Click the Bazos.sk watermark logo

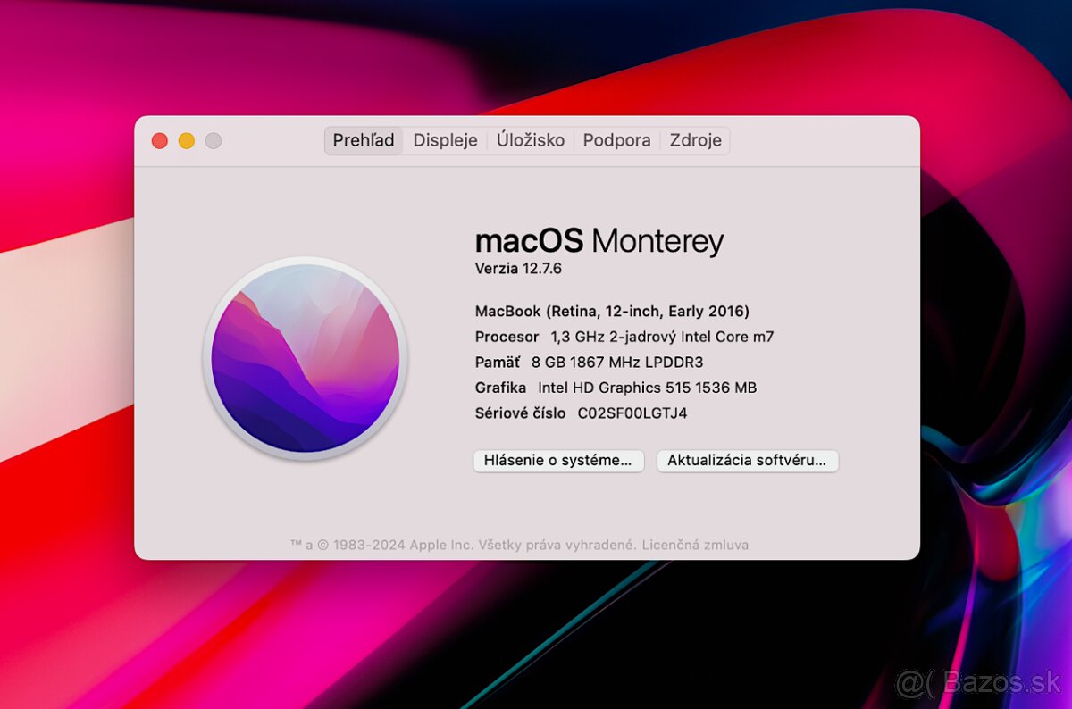point(981,683)
